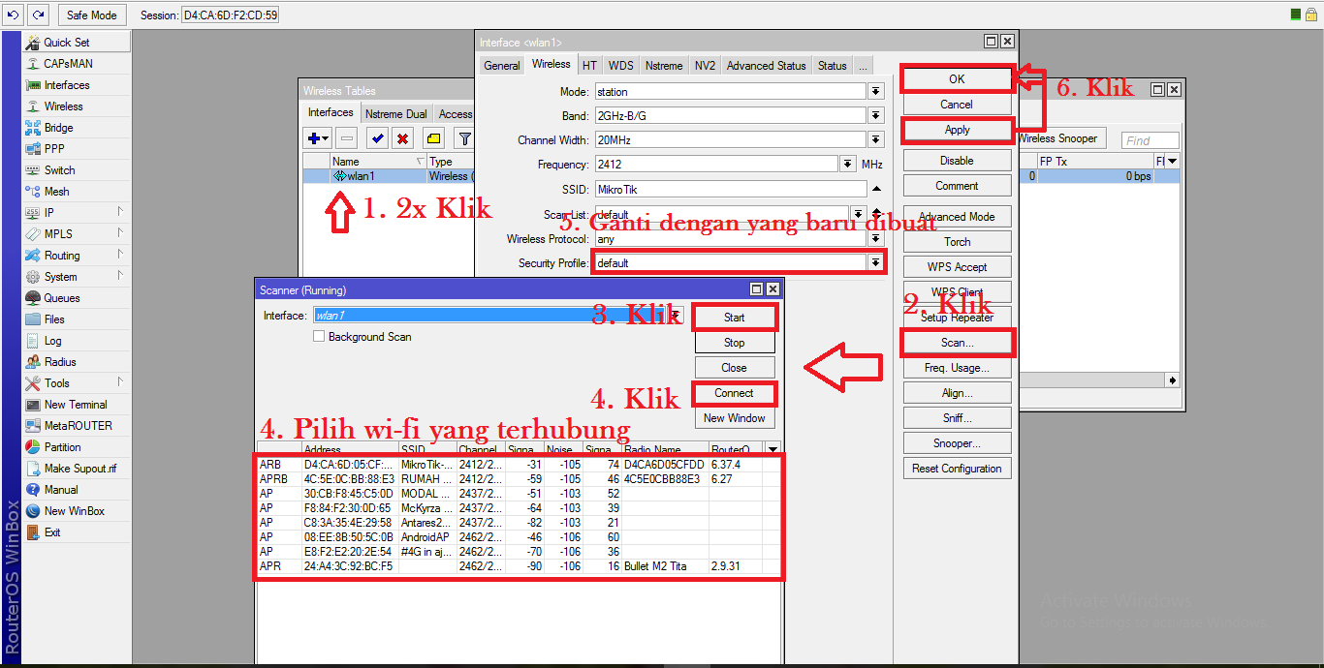Open Security Profile dropdown arrow
The height and width of the screenshot is (668, 1324).
click(x=876, y=262)
